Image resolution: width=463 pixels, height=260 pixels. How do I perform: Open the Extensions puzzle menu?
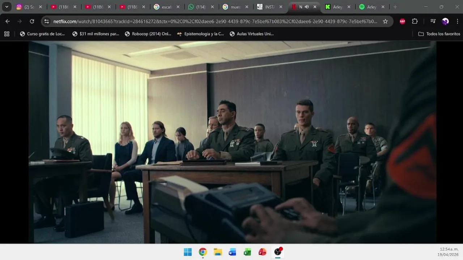(415, 21)
